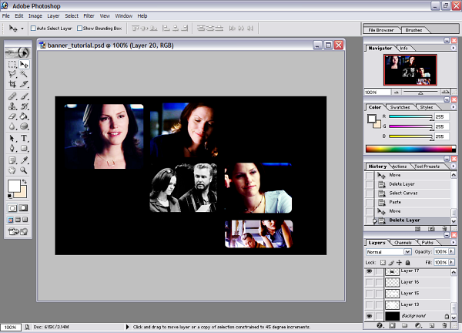Open the Filter menu

pos(89,16)
